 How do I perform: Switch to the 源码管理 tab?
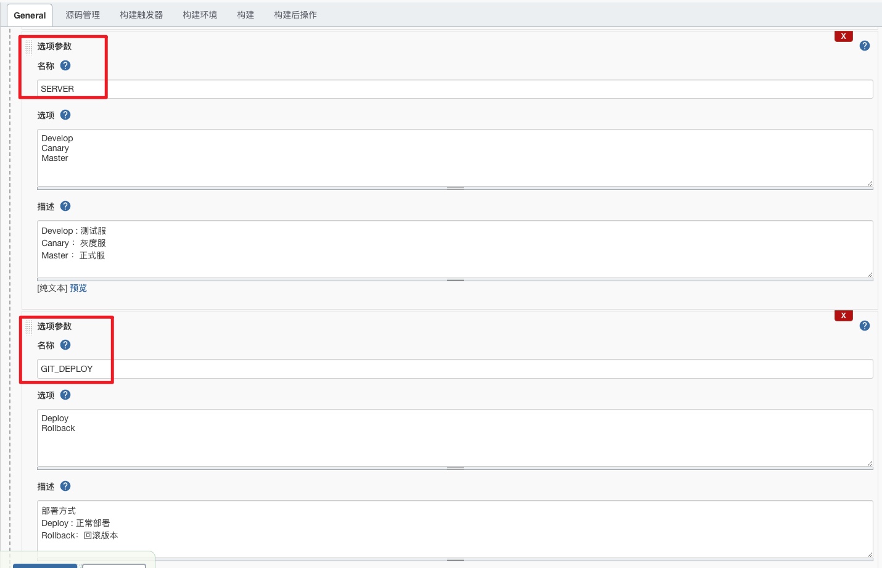83,15
